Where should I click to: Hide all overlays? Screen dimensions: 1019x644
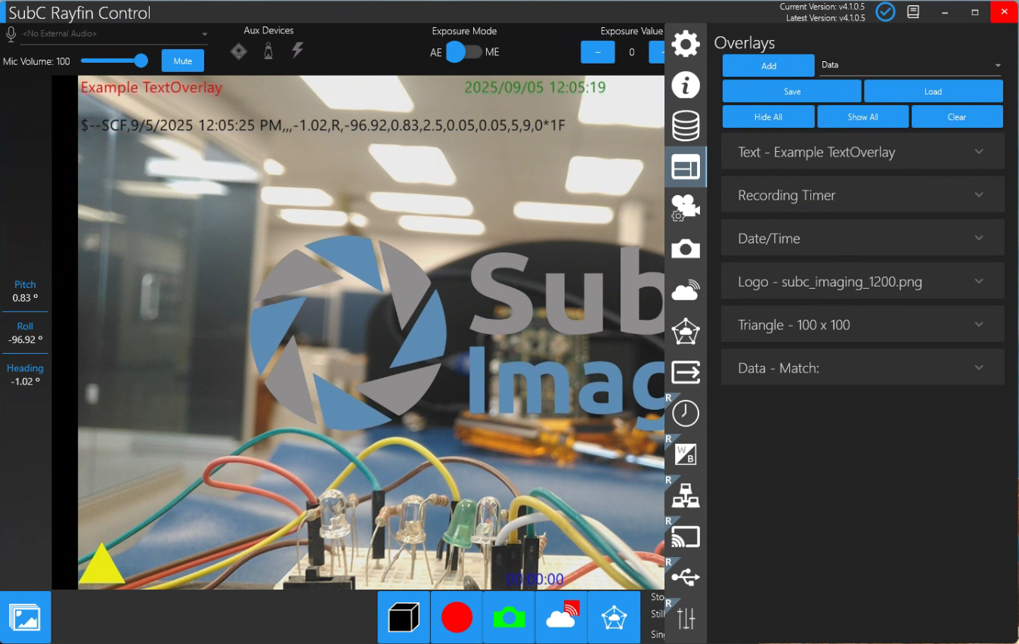point(768,117)
